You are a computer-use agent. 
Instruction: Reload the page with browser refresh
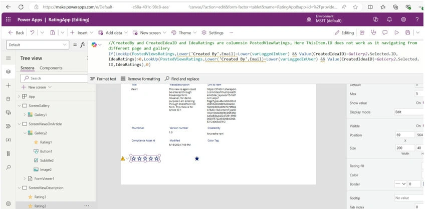coord(21,7)
